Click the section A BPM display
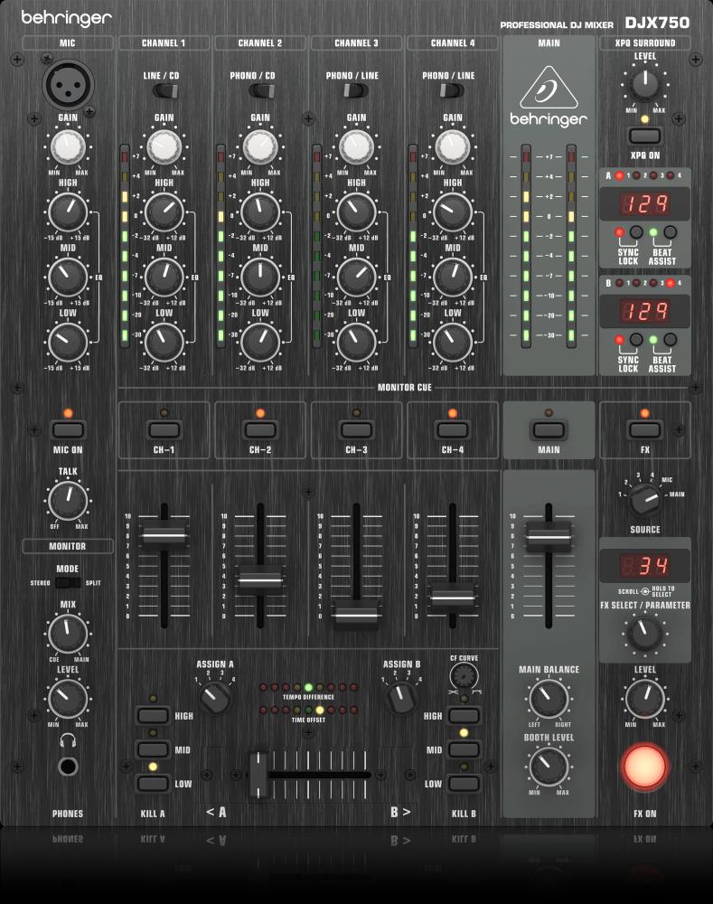The image size is (713, 904). [645, 204]
